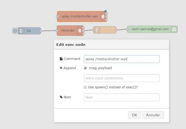Select the cazin.samuel@gmail.com email node
The width and height of the screenshot is (186, 129).
point(150,29)
